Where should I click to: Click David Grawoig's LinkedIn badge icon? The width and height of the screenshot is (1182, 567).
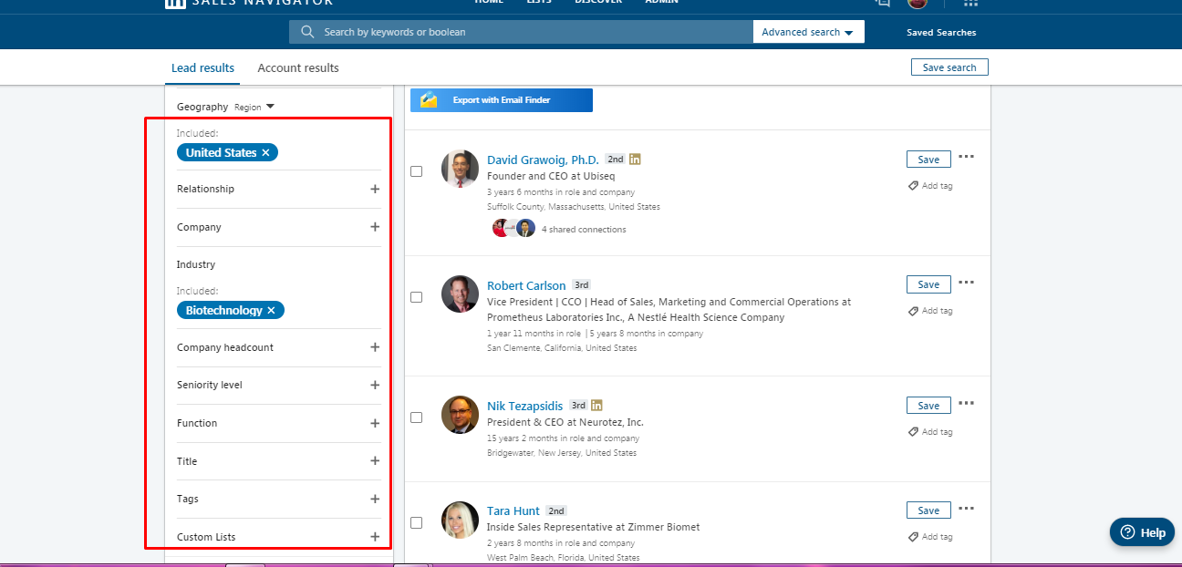click(635, 158)
